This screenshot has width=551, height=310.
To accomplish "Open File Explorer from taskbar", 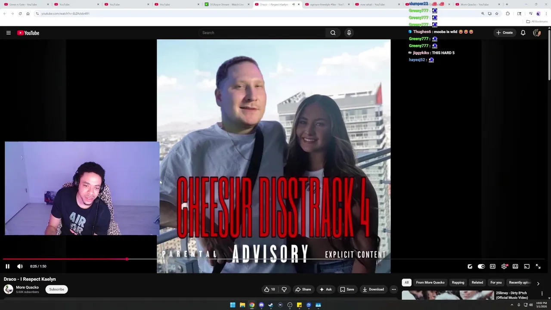I will 242,305.
